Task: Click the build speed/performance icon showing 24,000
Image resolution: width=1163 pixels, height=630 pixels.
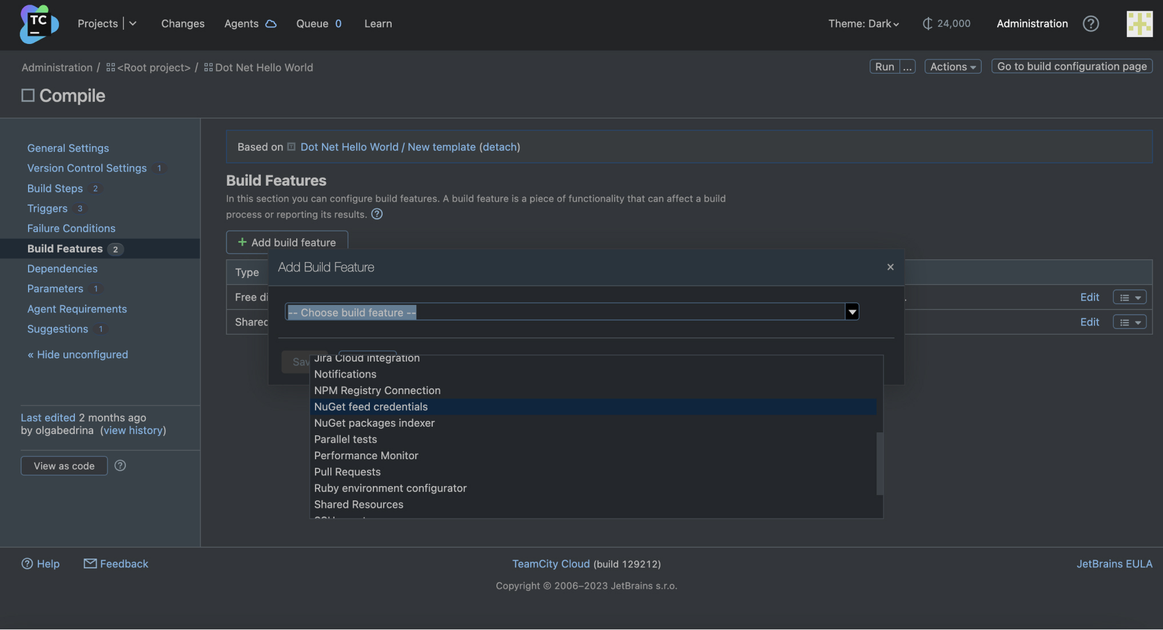Action: click(x=926, y=22)
